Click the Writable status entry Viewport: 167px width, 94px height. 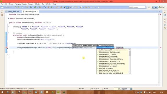click(x=81, y=89)
